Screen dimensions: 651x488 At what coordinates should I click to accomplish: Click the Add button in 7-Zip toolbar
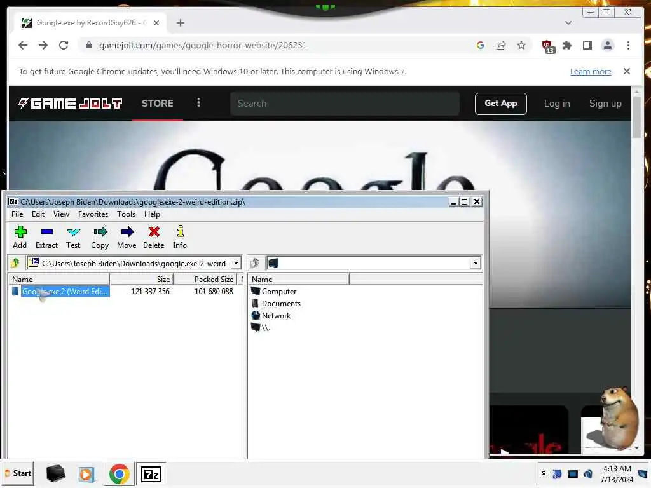(x=20, y=237)
